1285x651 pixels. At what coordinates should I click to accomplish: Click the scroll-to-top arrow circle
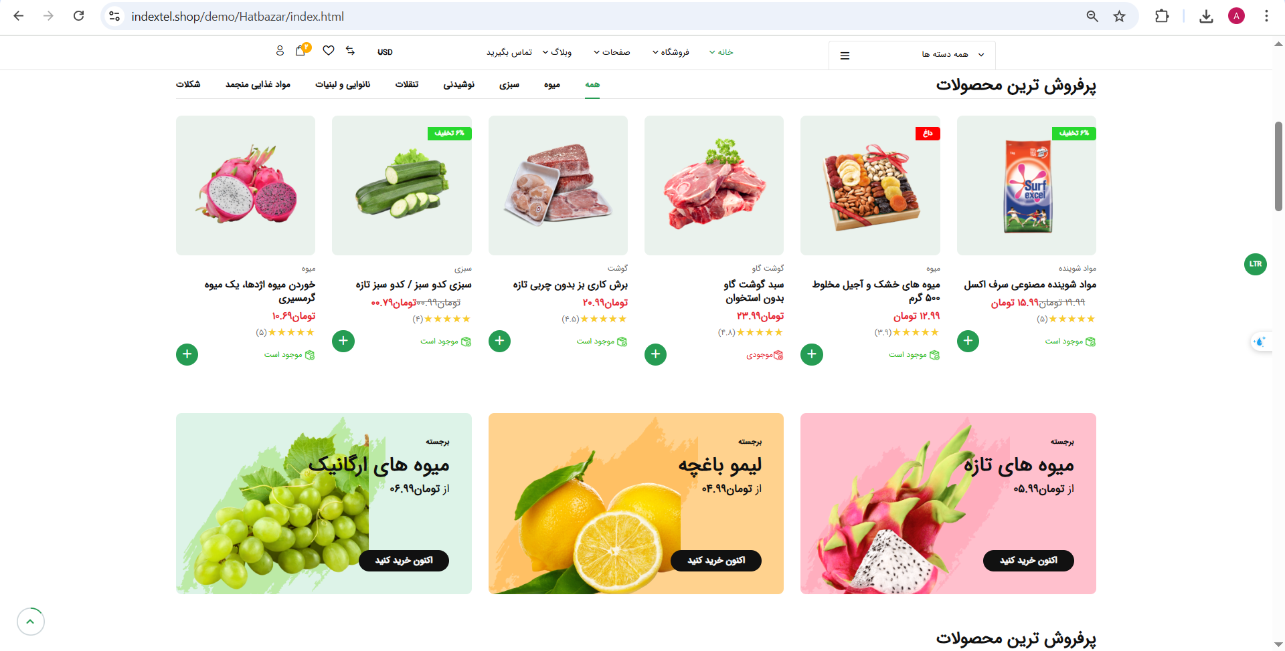coord(31,622)
